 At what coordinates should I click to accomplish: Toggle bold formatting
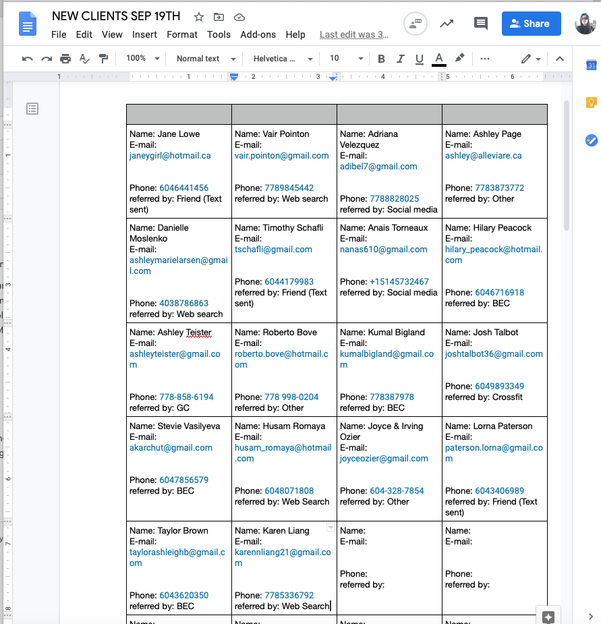(x=381, y=59)
